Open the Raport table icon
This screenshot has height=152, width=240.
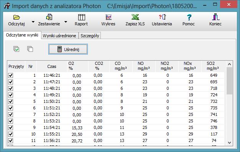(x=82, y=17)
